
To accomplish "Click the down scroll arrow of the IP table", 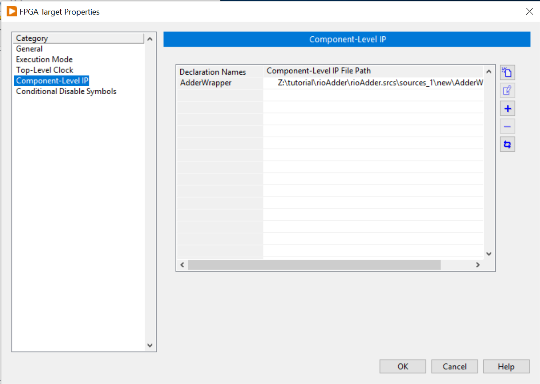I will [489, 253].
